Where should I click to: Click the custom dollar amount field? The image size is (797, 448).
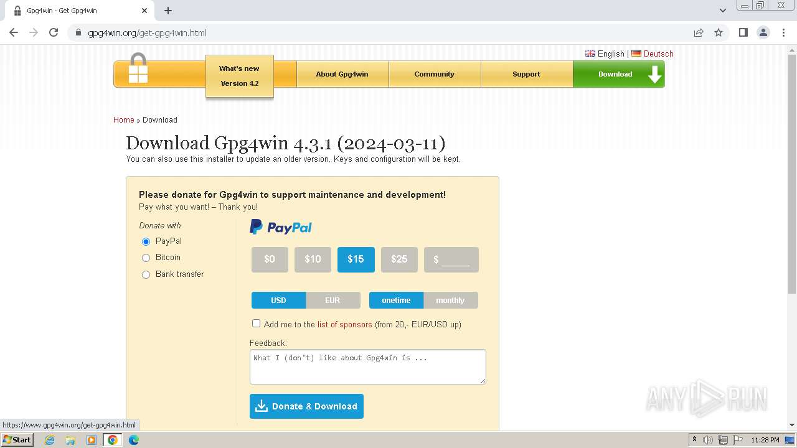tap(451, 259)
